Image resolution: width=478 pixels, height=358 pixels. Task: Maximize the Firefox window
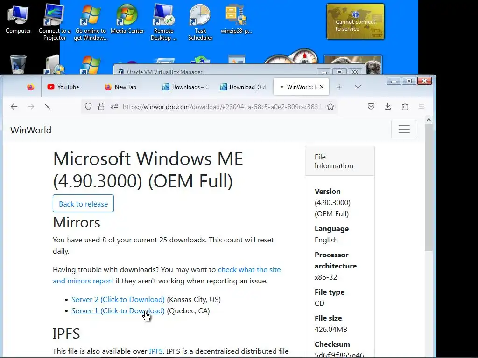tap(409, 81)
